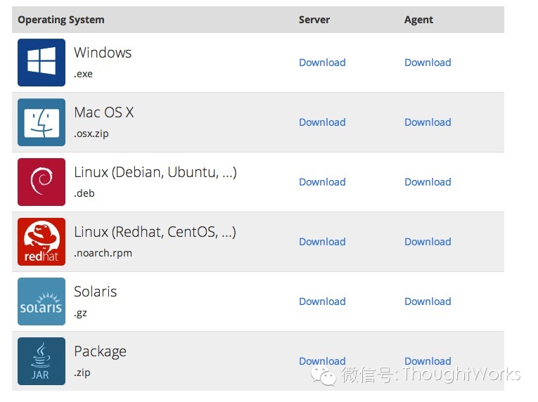Select the 'Solaris' title text
538x402 pixels.
click(x=96, y=292)
